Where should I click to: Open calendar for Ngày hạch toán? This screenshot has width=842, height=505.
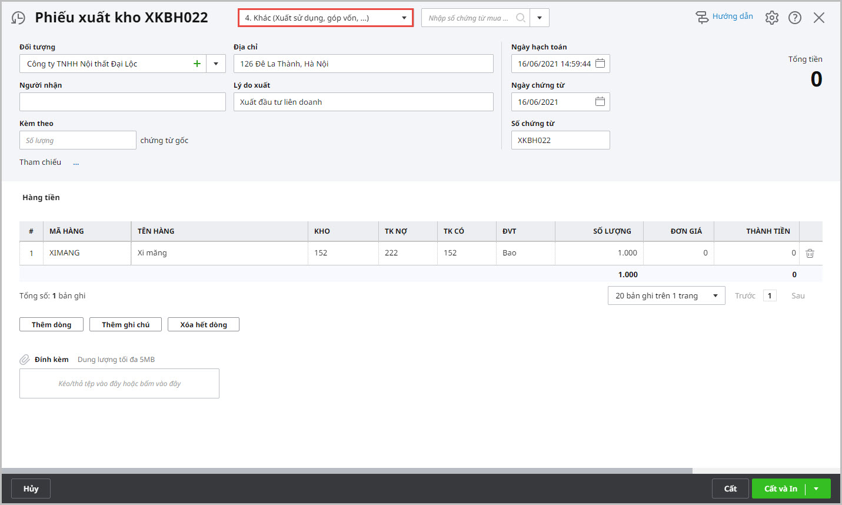click(x=600, y=64)
